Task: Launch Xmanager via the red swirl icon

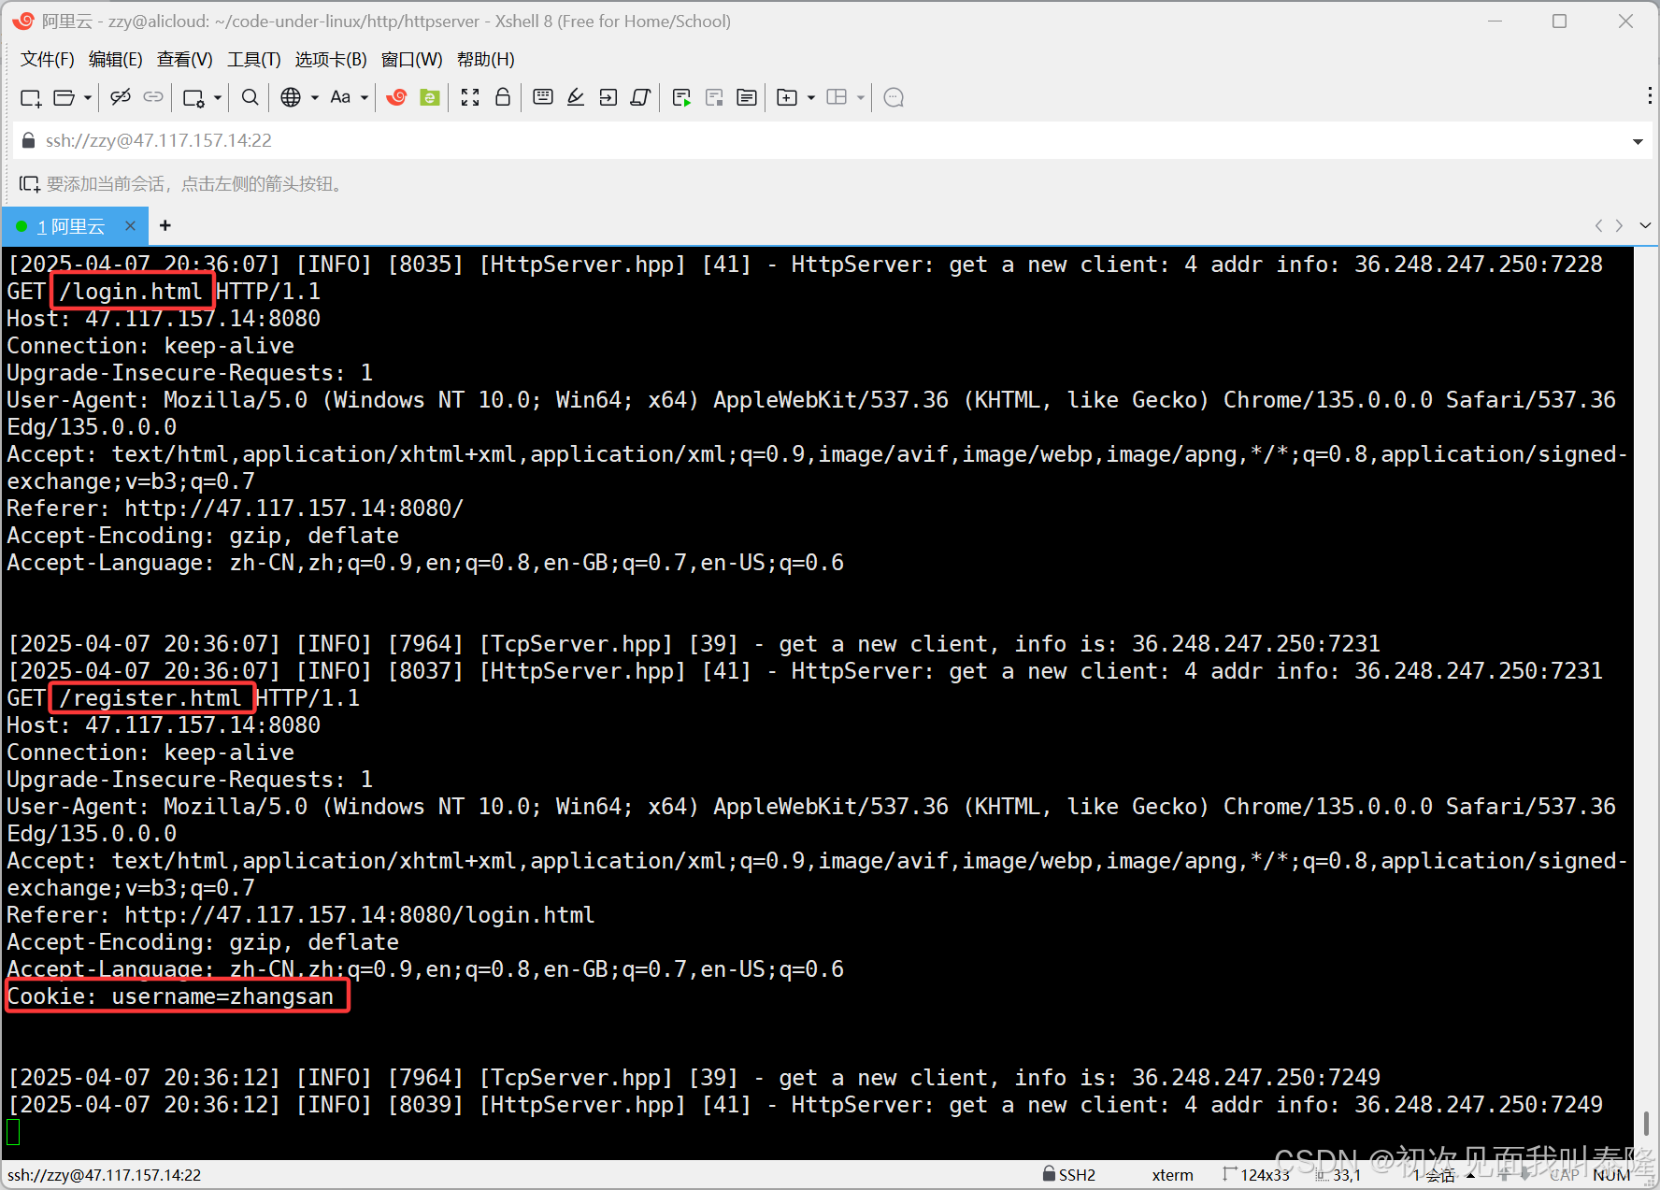Action: pyautogui.click(x=396, y=97)
